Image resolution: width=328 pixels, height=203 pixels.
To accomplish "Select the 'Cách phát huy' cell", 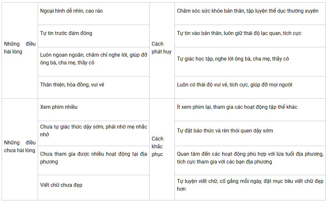I will (x=162, y=51).
